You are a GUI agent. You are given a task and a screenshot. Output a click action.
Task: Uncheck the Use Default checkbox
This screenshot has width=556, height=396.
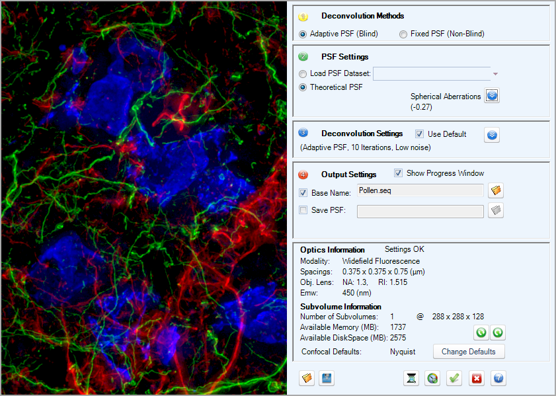tap(419, 134)
